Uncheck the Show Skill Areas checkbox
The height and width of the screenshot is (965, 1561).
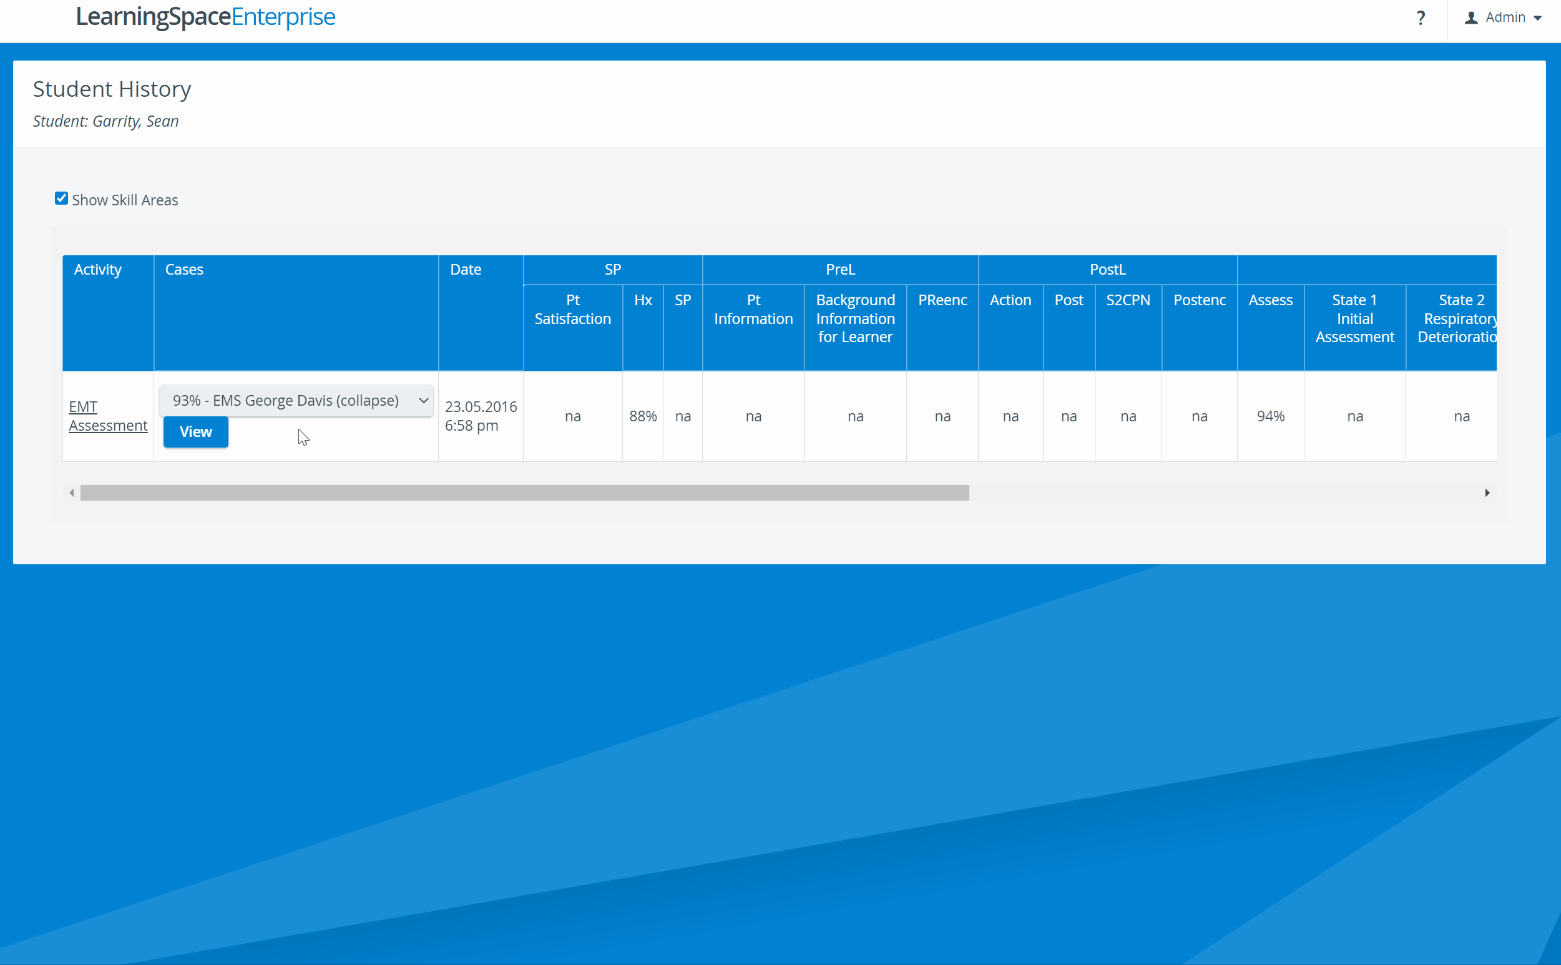61,198
